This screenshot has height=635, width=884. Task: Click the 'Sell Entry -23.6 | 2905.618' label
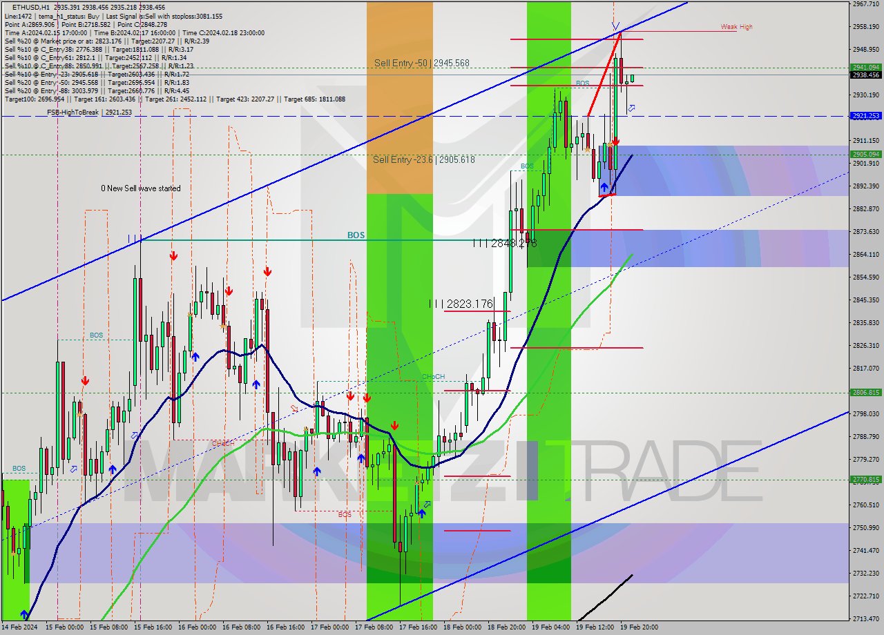[x=424, y=159]
